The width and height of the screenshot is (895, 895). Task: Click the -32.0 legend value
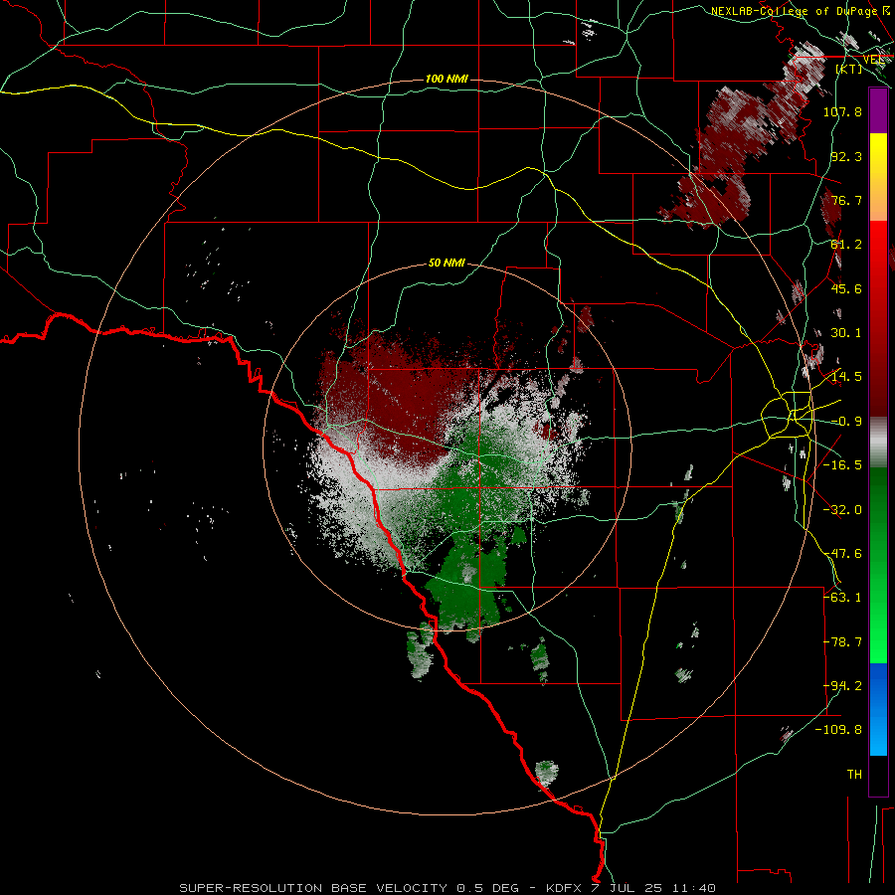pyautogui.click(x=842, y=510)
